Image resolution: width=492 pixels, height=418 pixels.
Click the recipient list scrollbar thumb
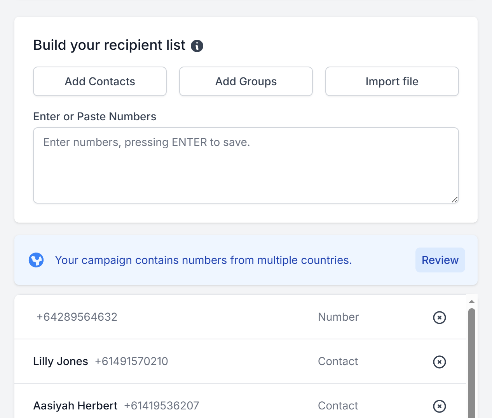tap(471, 362)
